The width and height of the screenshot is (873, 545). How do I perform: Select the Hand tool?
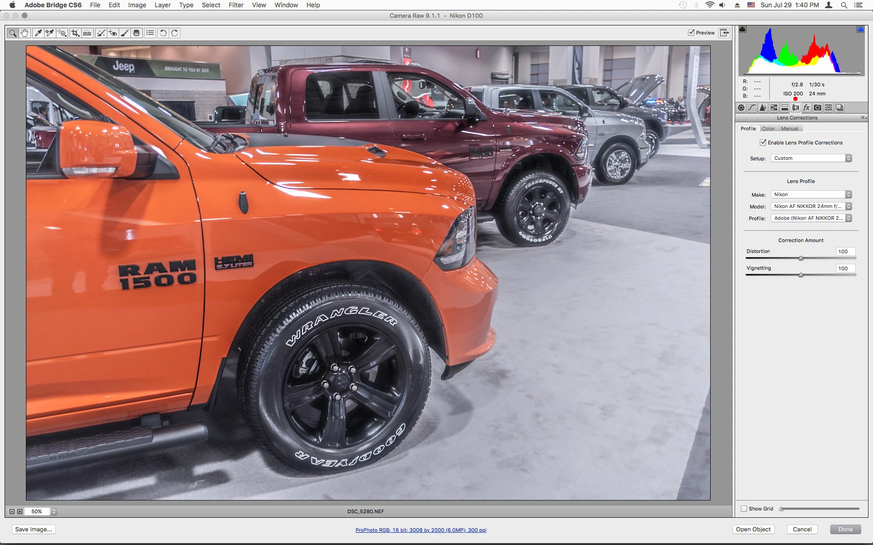point(25,33)
